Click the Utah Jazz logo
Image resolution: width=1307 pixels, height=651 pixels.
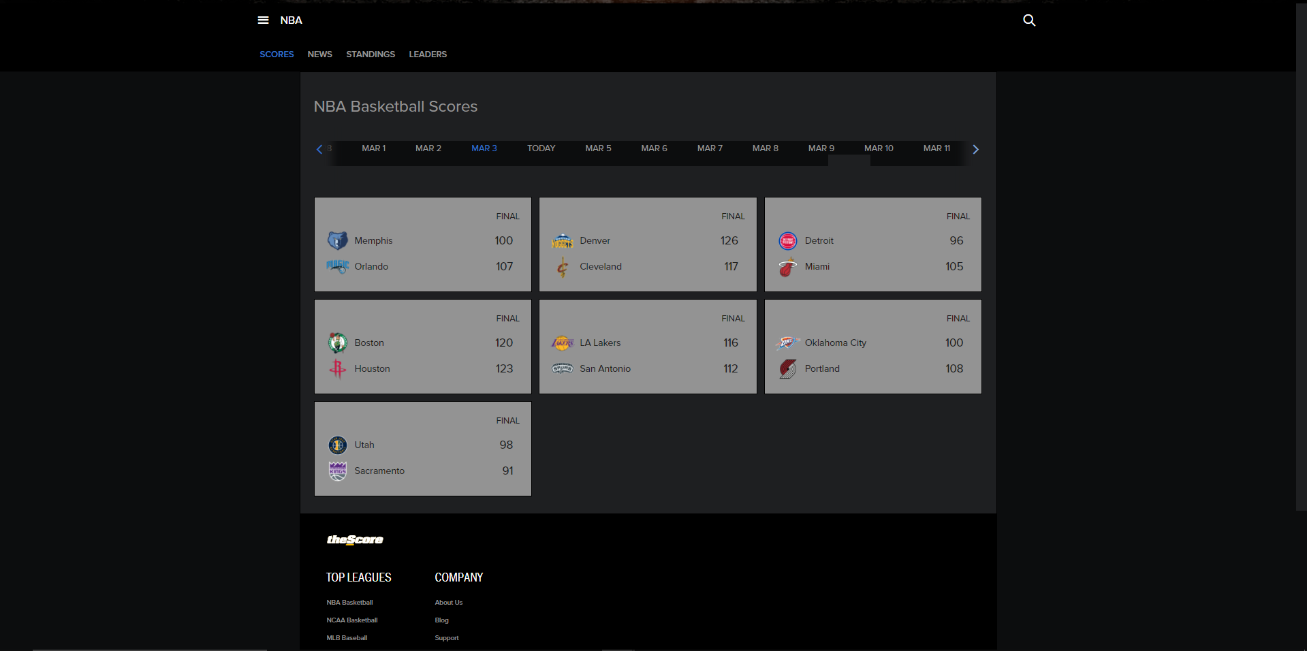[x=338, y=445]
